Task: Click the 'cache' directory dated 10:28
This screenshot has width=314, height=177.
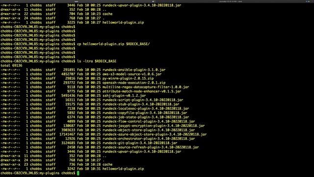Action: (x=107, y=165)
